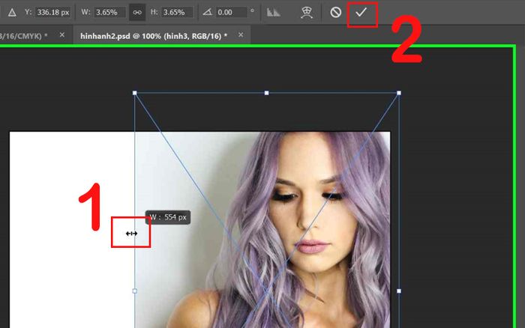
Task: Cancel the transform with the circle-slash icon
Action: 335,13
